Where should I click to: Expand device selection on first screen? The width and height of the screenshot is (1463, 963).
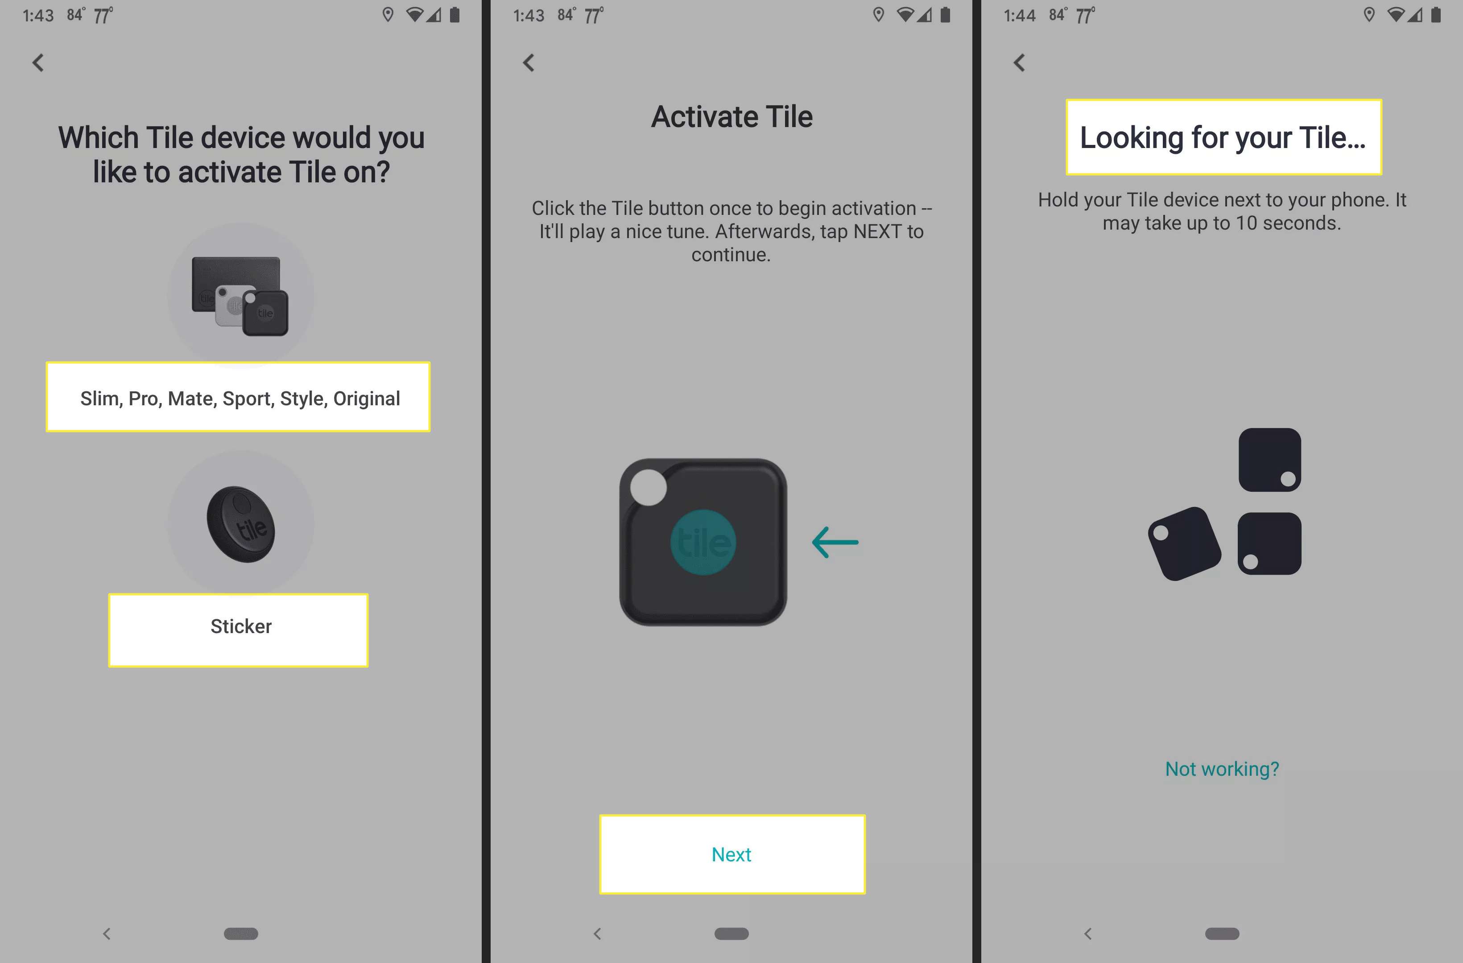(238, 398)
